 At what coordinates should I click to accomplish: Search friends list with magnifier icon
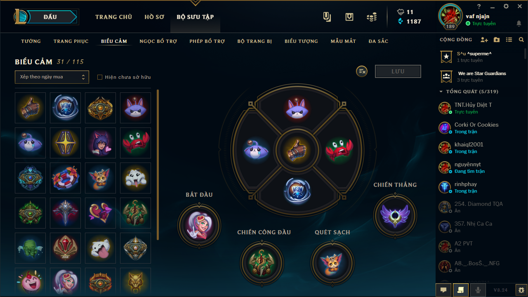coord(521,40)
